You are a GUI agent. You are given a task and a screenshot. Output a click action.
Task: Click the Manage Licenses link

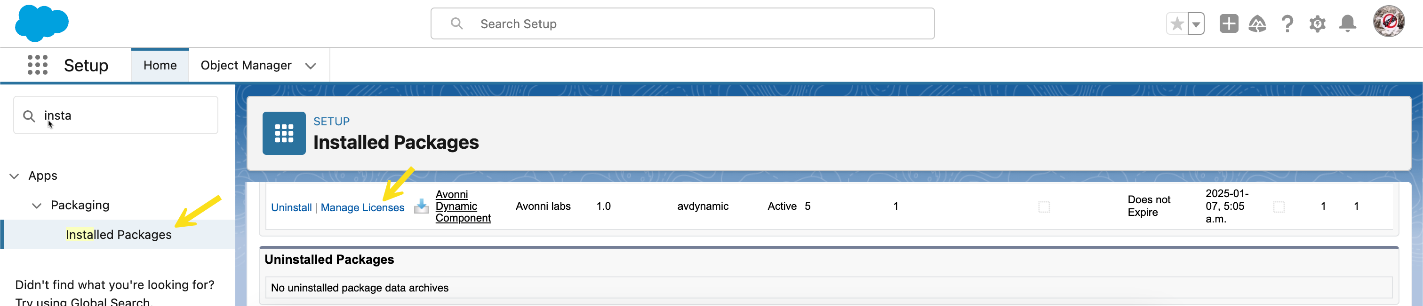coord(362,207)
